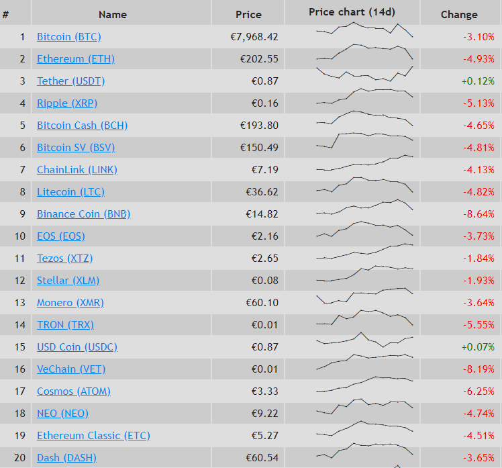Open the Dash (DASH) link
This screenshot has height=468, width=502.
[x=66, y=457]
